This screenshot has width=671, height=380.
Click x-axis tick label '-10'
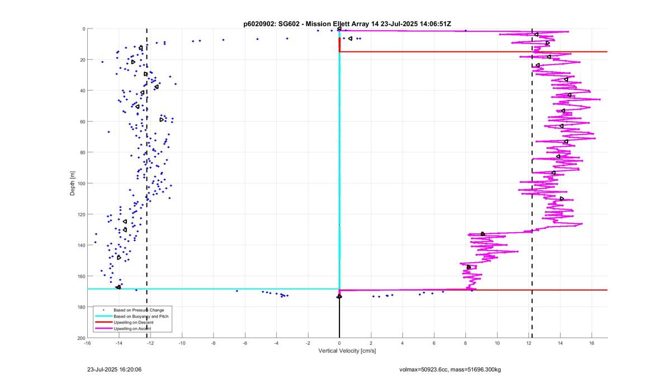pyautogui.click(x=182, y=343)
